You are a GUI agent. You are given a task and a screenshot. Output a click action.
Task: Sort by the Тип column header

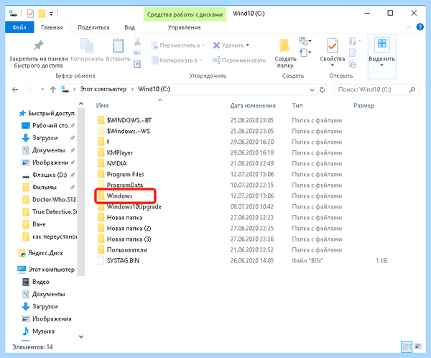tap(297, 106)
